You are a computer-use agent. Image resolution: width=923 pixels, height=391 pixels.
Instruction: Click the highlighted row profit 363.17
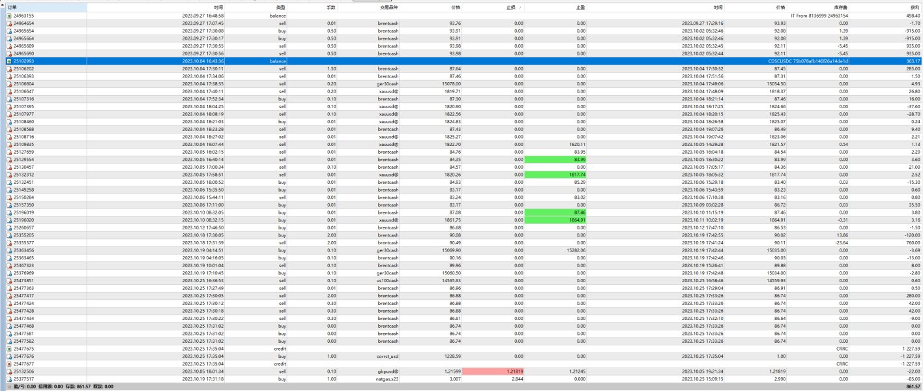point(912,61)
